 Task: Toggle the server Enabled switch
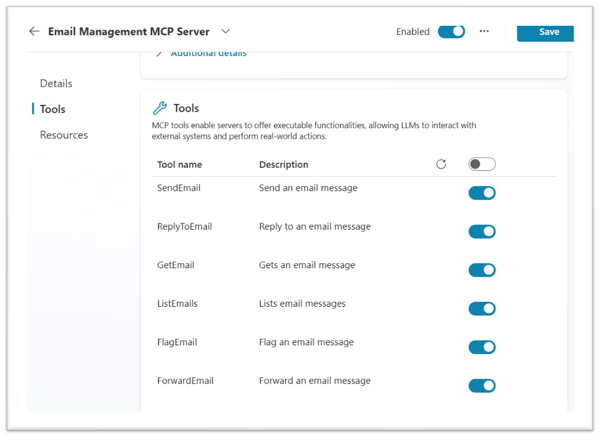[451, 32]
